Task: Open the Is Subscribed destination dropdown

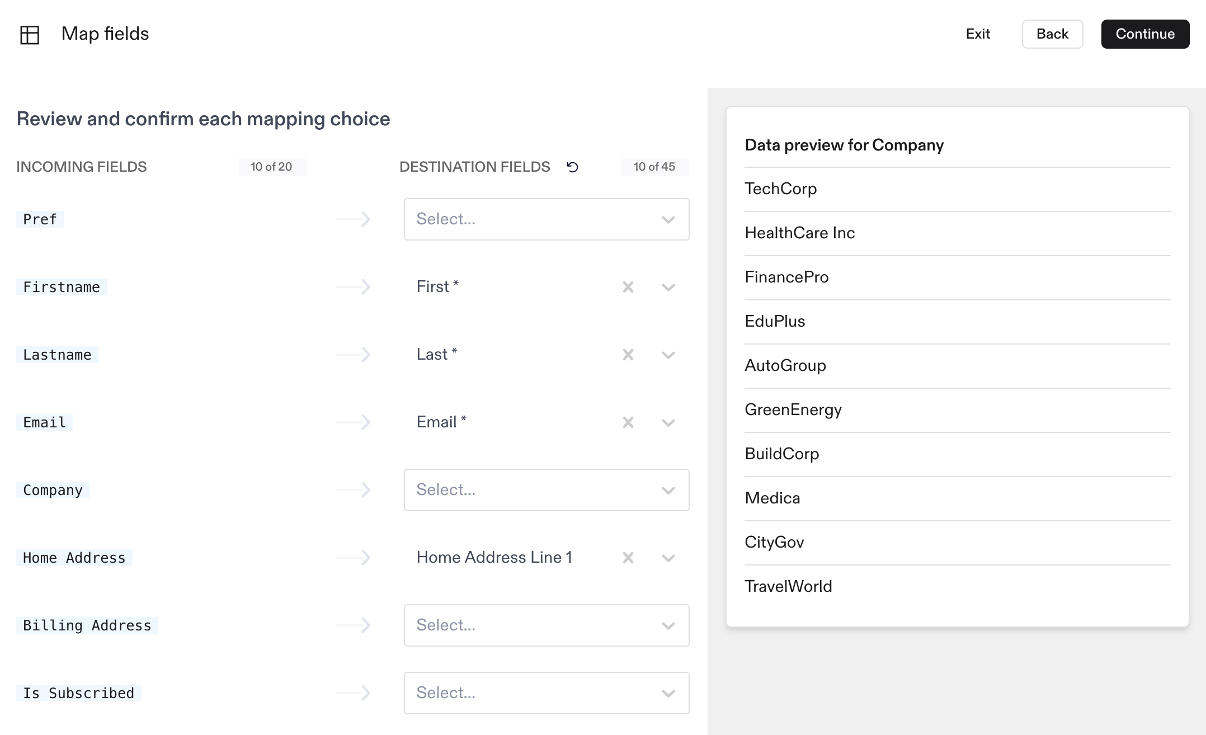Action: [546, 693]
